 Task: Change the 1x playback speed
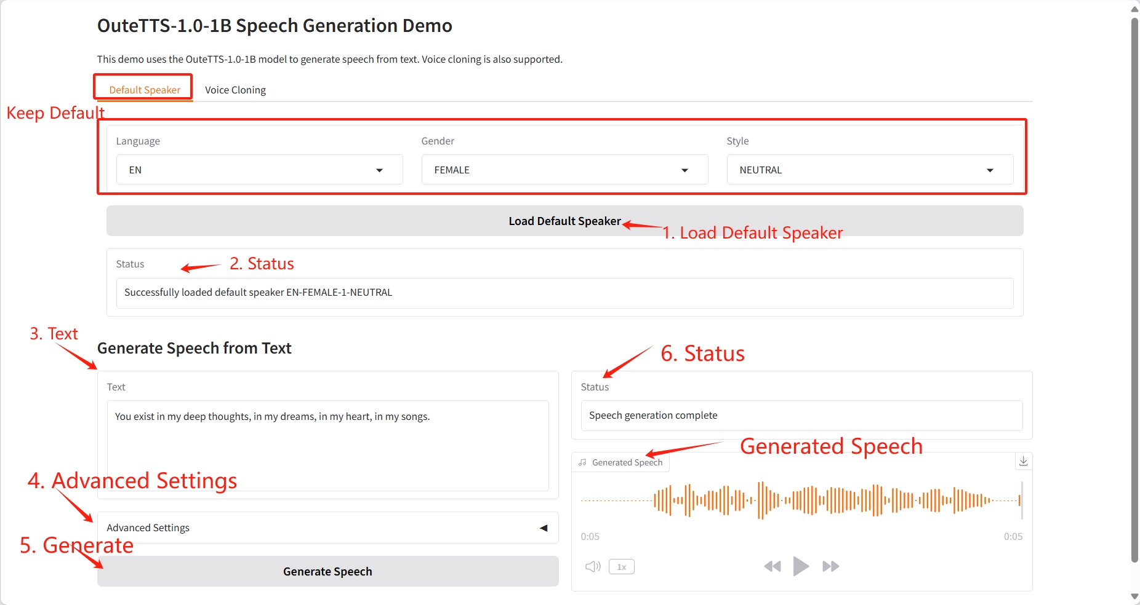point(621,567)
